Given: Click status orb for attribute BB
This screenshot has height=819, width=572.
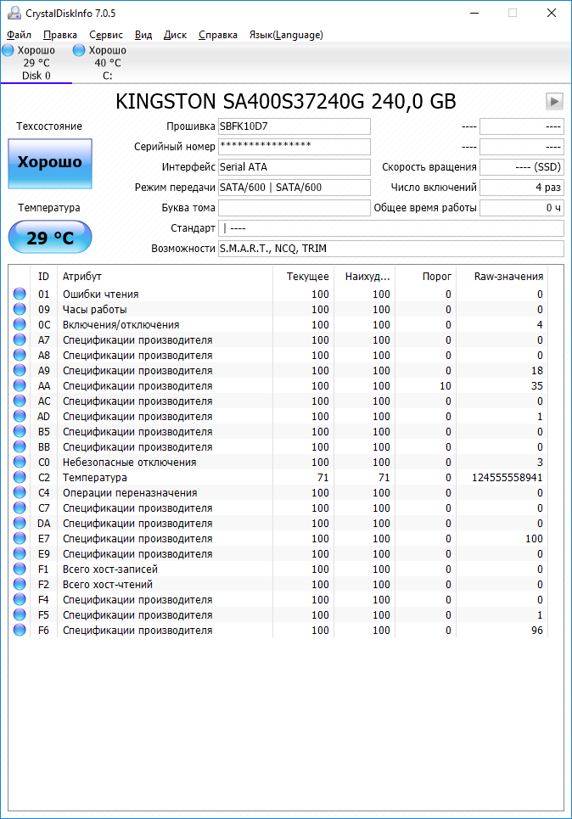Looking at the screenshot, I should click(20, 446).
